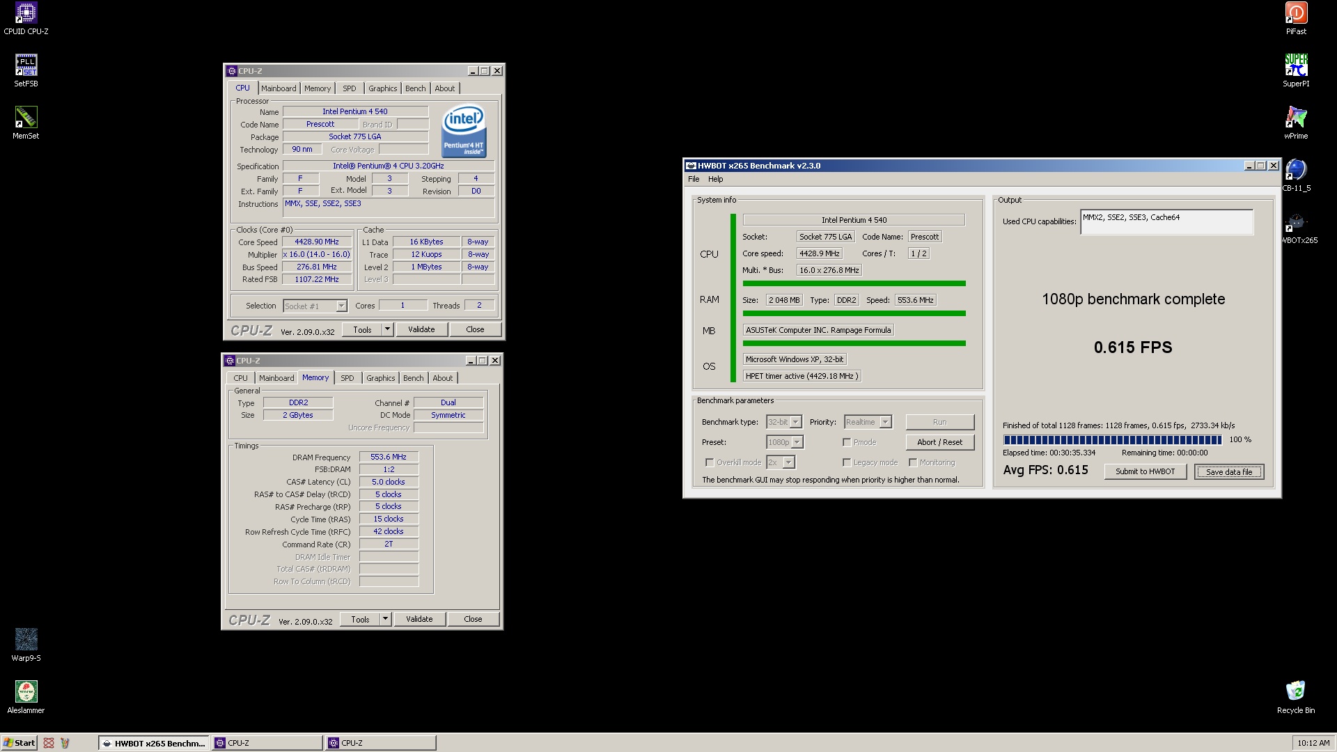The width and height of the screenshot is (1337, 752).
Task: Click the Intel Pentium 4 HT logo
Action: click(x=464, y=131)
